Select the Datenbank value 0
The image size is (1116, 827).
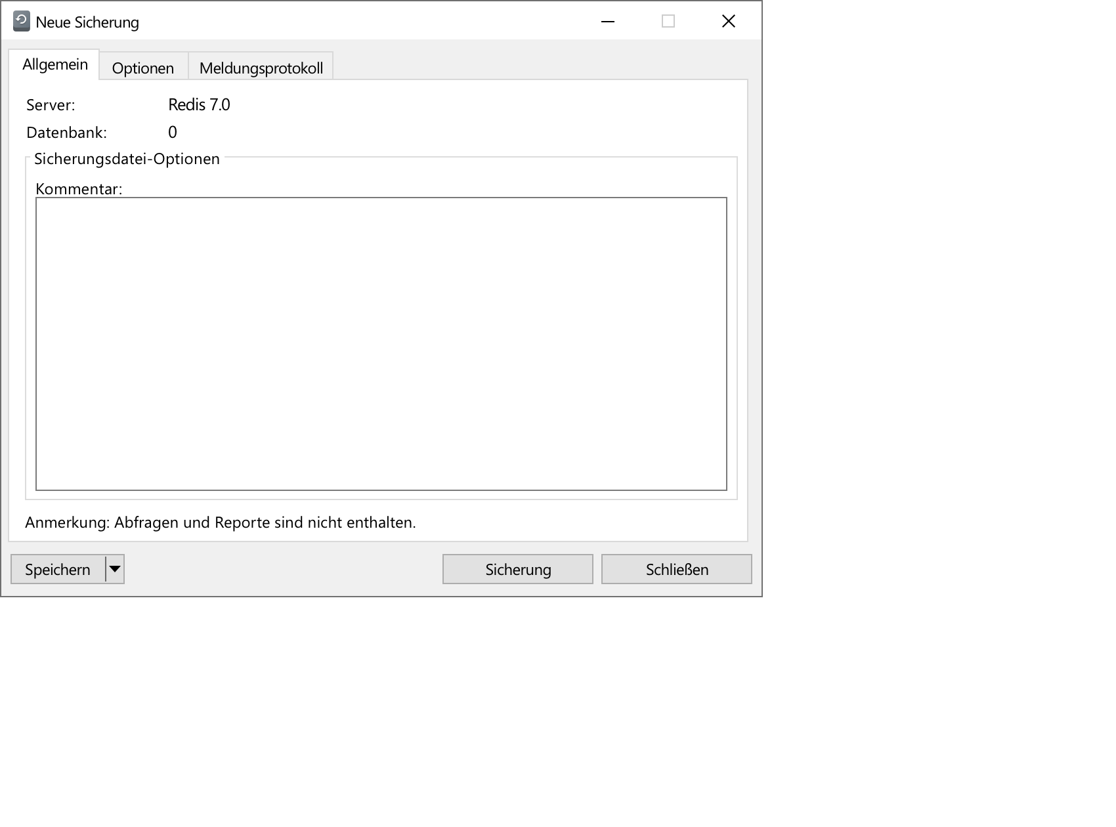point(173,133)
